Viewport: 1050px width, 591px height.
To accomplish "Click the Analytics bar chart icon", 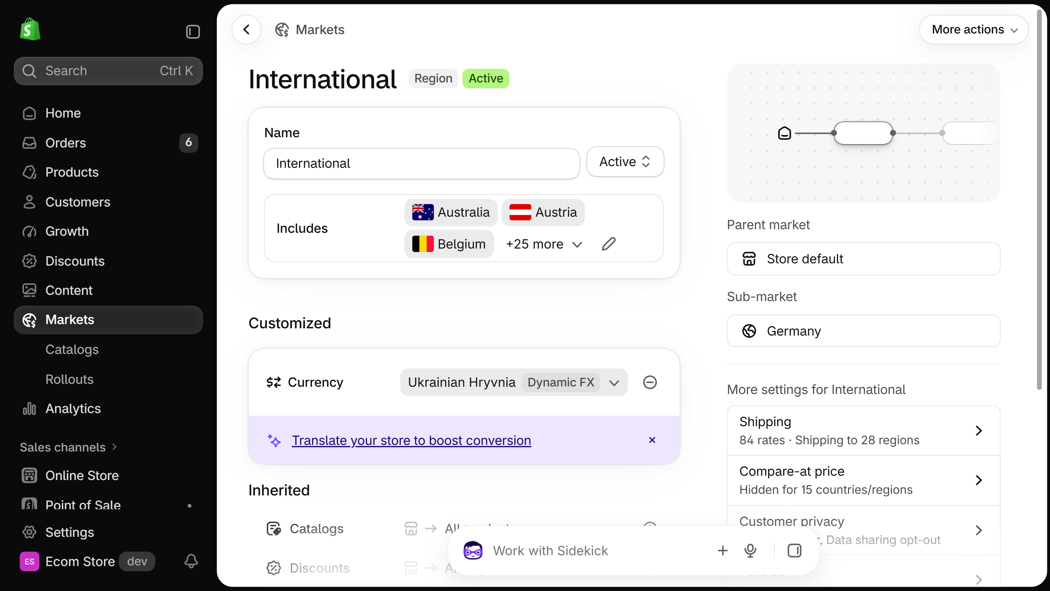I will click(29, 408).
